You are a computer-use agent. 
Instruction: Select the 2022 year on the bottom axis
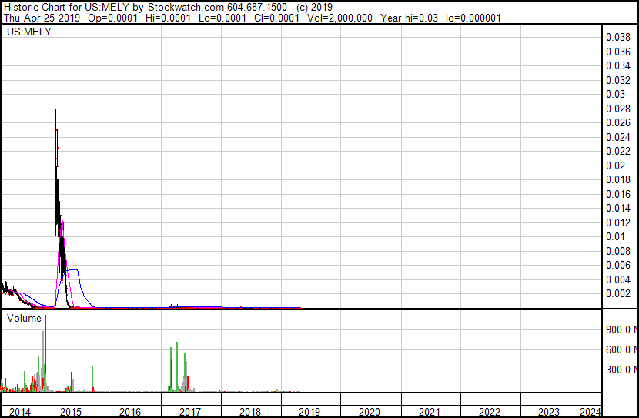[490, 412]
